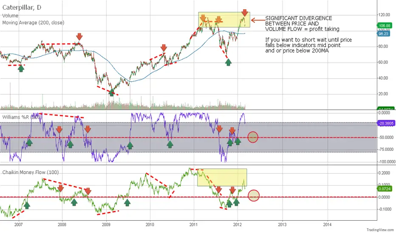Select the Williams %R indicator label

(22, 117)
